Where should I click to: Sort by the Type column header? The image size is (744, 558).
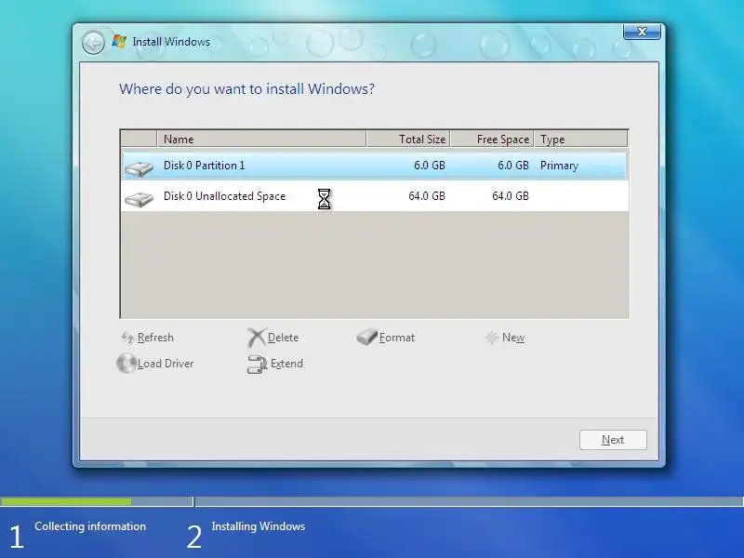[x=580, y=139]
